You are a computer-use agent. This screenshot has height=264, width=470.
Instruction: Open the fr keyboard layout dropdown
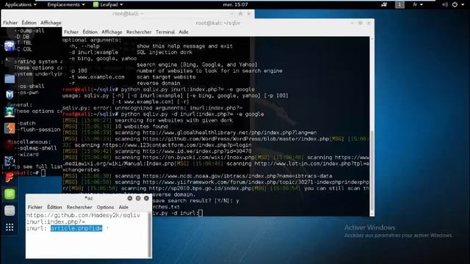click(x=418, y=4)
